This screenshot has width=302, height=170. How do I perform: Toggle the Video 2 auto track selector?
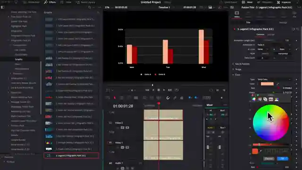[122, 127]
